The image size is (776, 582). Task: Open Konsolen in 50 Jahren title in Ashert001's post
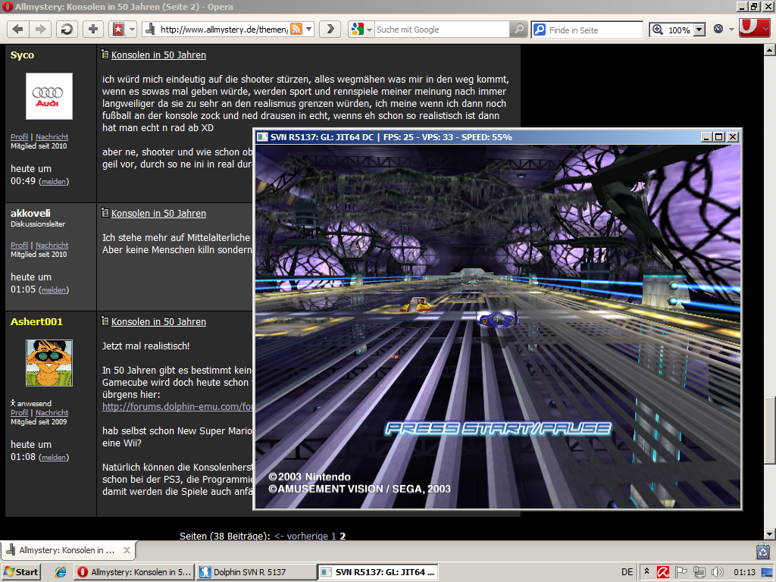tap(158, 321)
